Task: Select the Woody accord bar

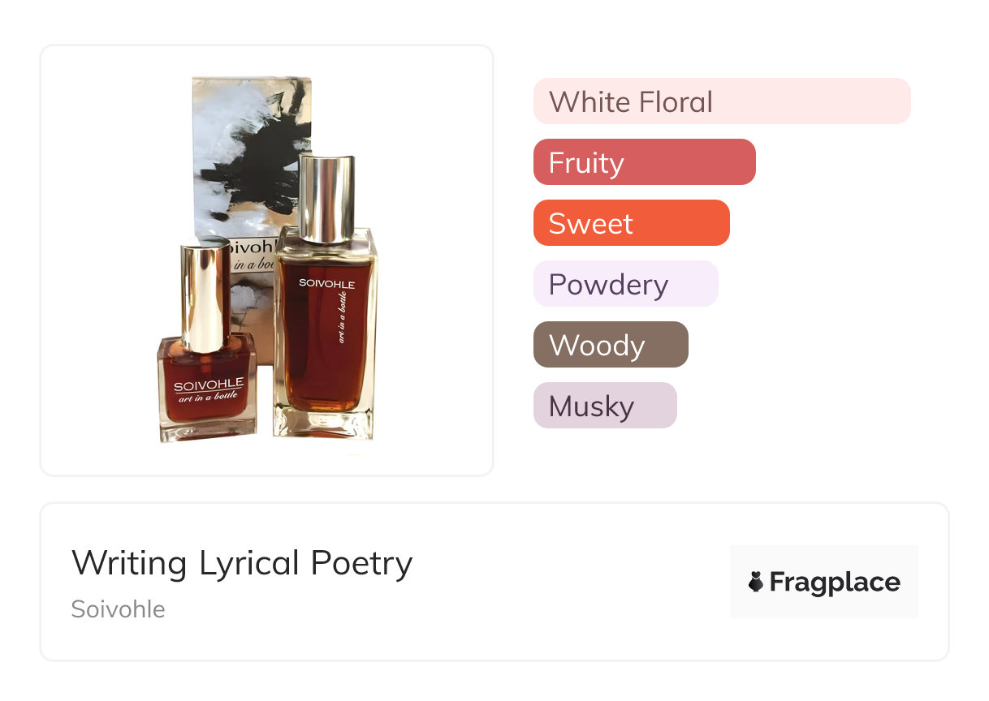Action: coord(611,345)
